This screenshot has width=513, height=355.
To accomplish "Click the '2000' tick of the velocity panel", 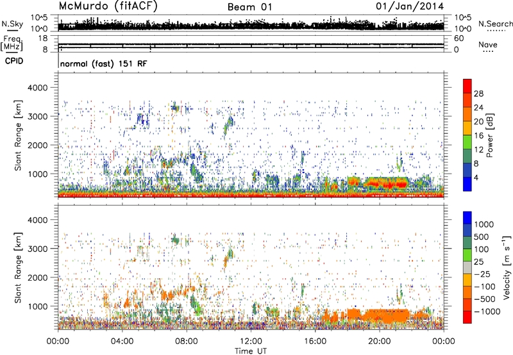I will (38, 277).
